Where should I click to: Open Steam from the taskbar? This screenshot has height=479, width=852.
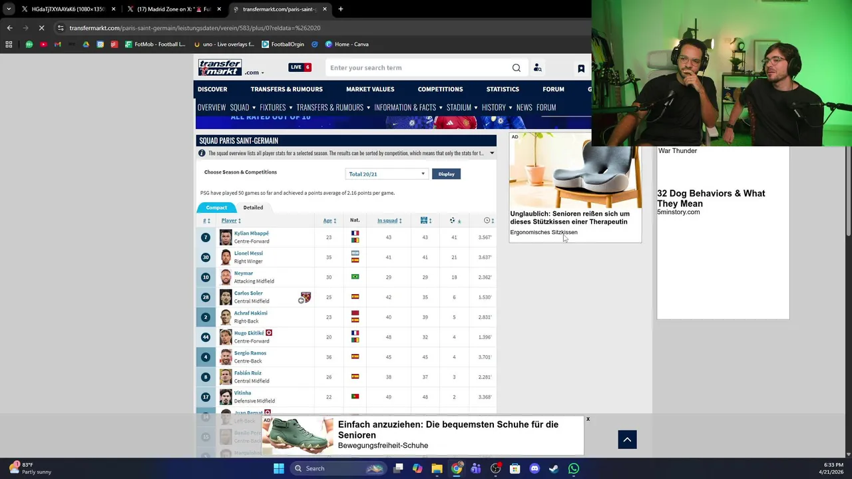coord(554,468)
